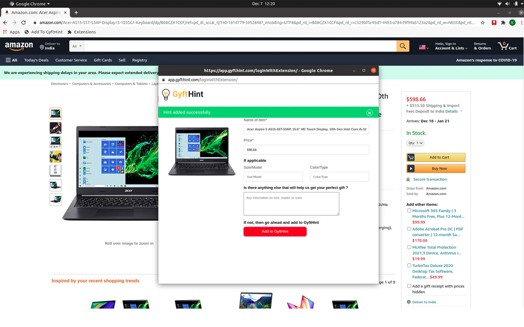The image size is (524, 327).
Task: Open Account & Lists dropdown
Action: [x=451, y=46]
